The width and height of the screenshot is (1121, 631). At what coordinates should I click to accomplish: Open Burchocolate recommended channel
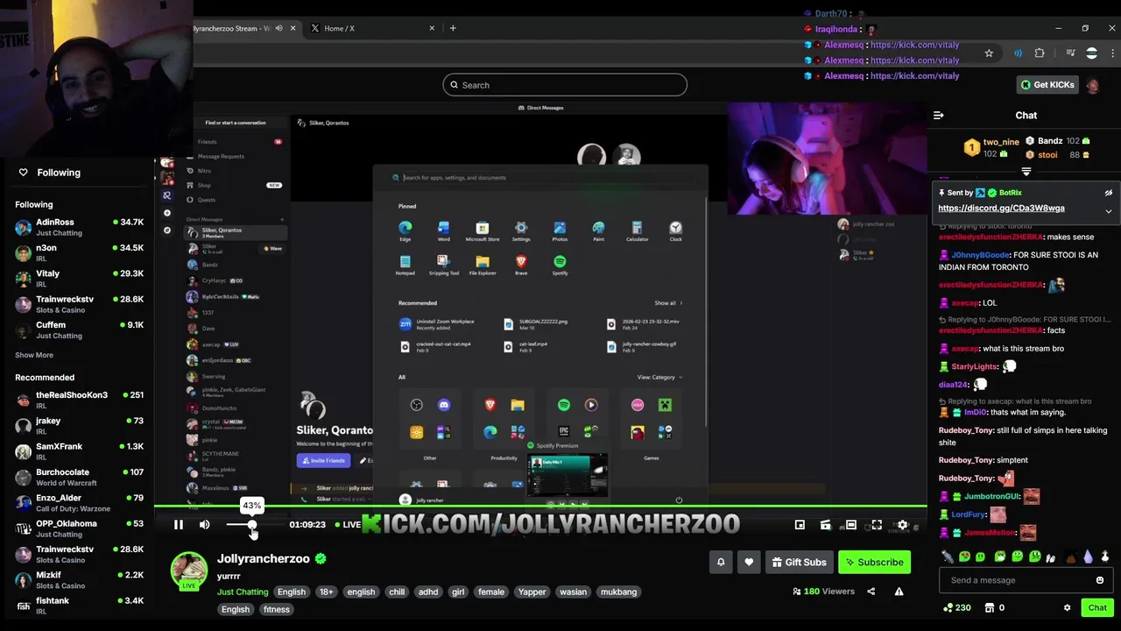[79, 477]
